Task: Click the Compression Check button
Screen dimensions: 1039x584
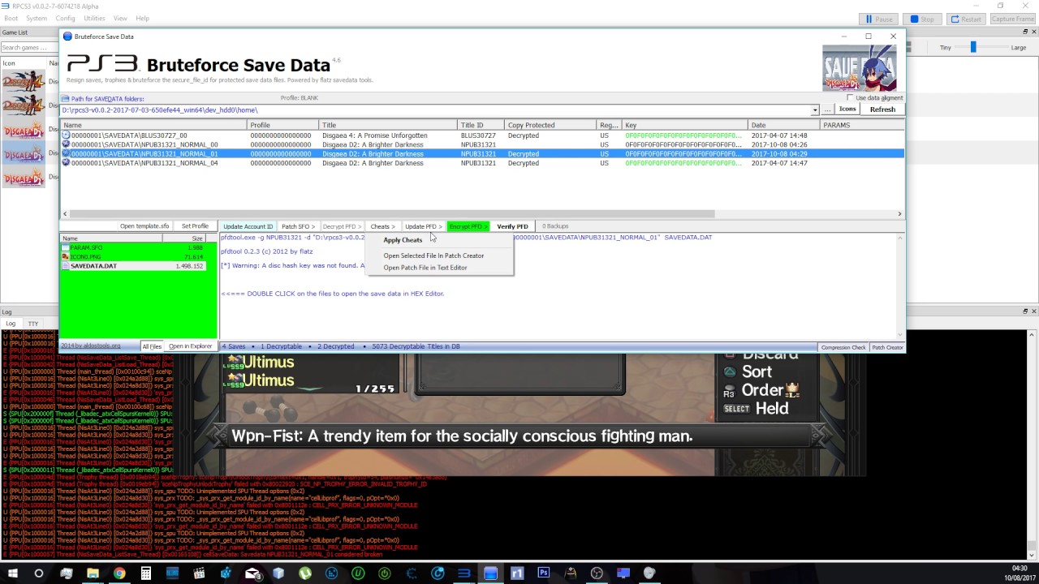Action: tap(843, 347)
